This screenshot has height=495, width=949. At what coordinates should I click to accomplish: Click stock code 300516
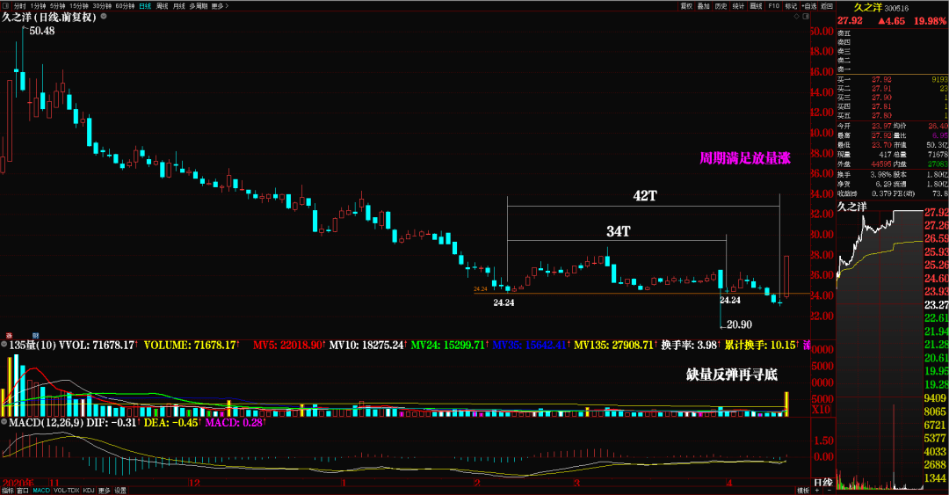[896, 9]
